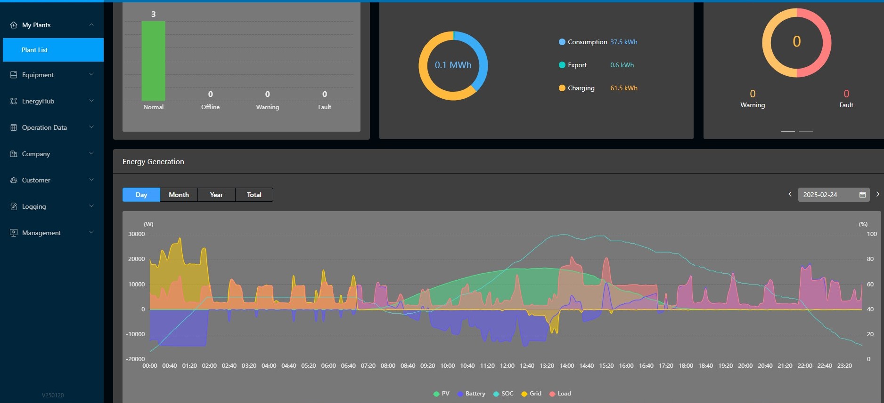Go to previous day arrow
The height and width of the screenshot is (403, 884).
coord(790,194)
